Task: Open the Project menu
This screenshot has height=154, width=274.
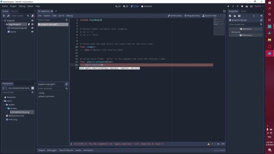Action: point(13,6)
